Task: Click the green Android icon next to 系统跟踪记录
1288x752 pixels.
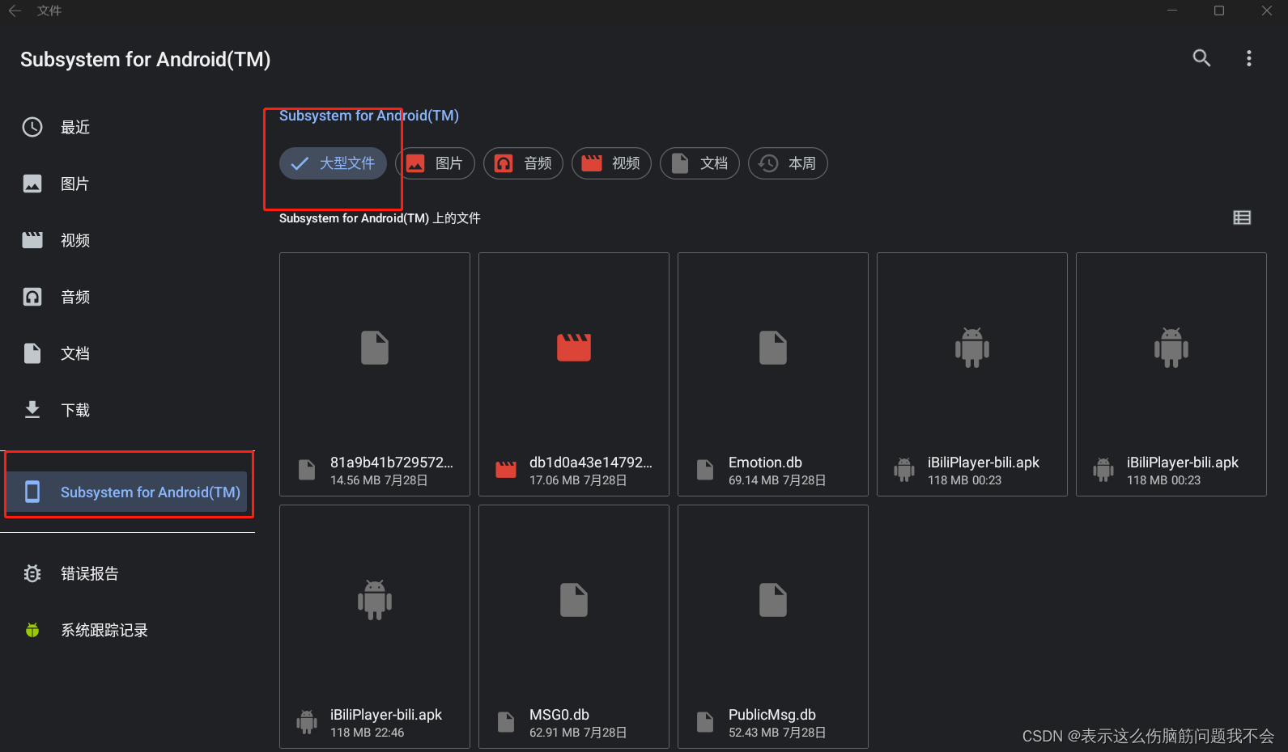Action: click(x=32, y=630)
